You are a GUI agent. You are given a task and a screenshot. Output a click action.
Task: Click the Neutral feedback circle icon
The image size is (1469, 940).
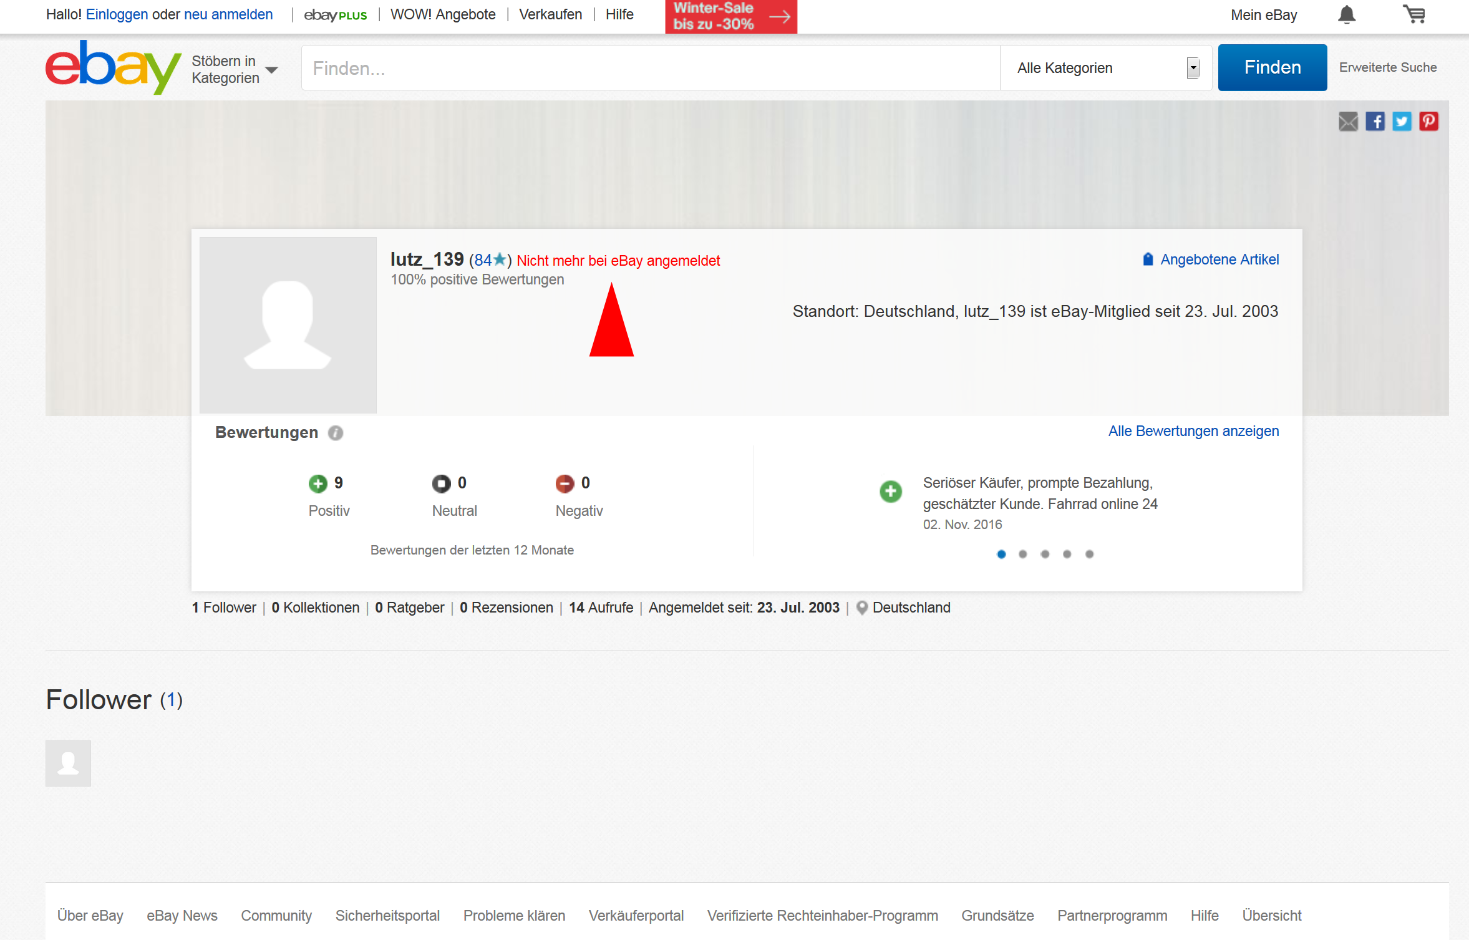(441, 483)
